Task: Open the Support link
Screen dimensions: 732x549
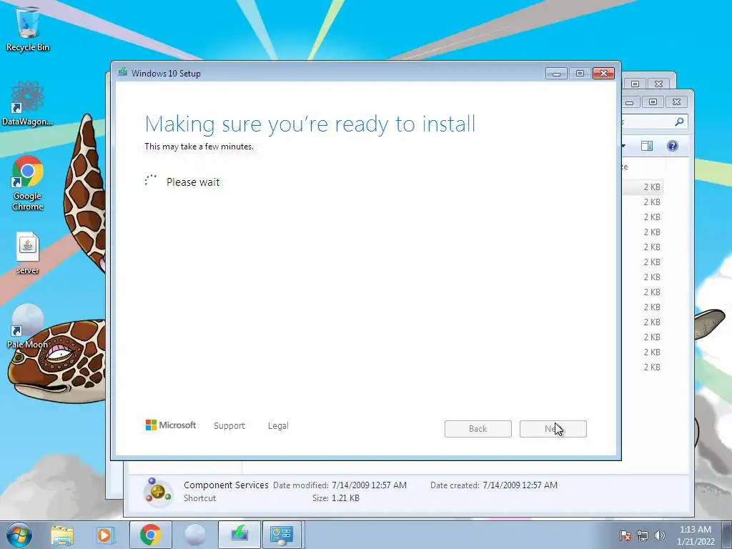Action: [229, 426]
